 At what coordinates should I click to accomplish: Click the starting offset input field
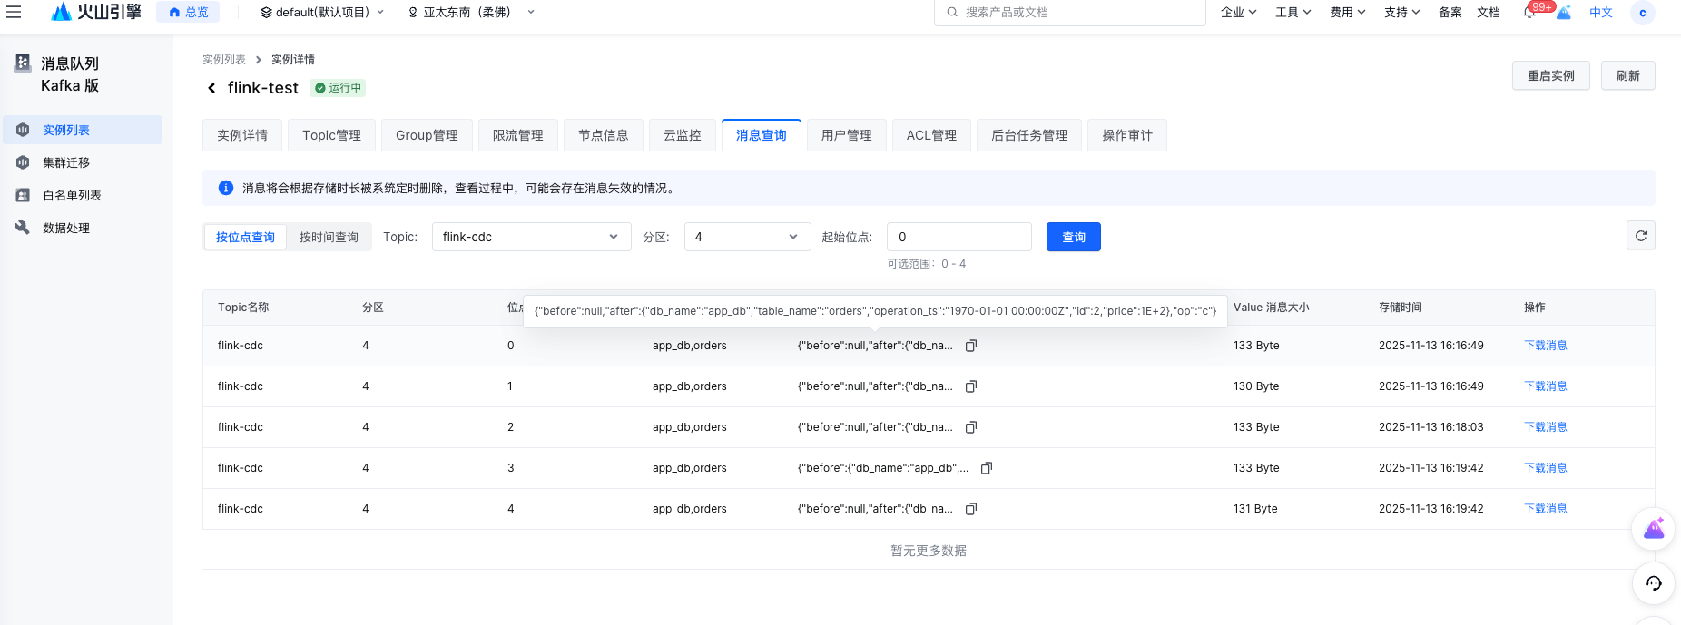(958, 237)
